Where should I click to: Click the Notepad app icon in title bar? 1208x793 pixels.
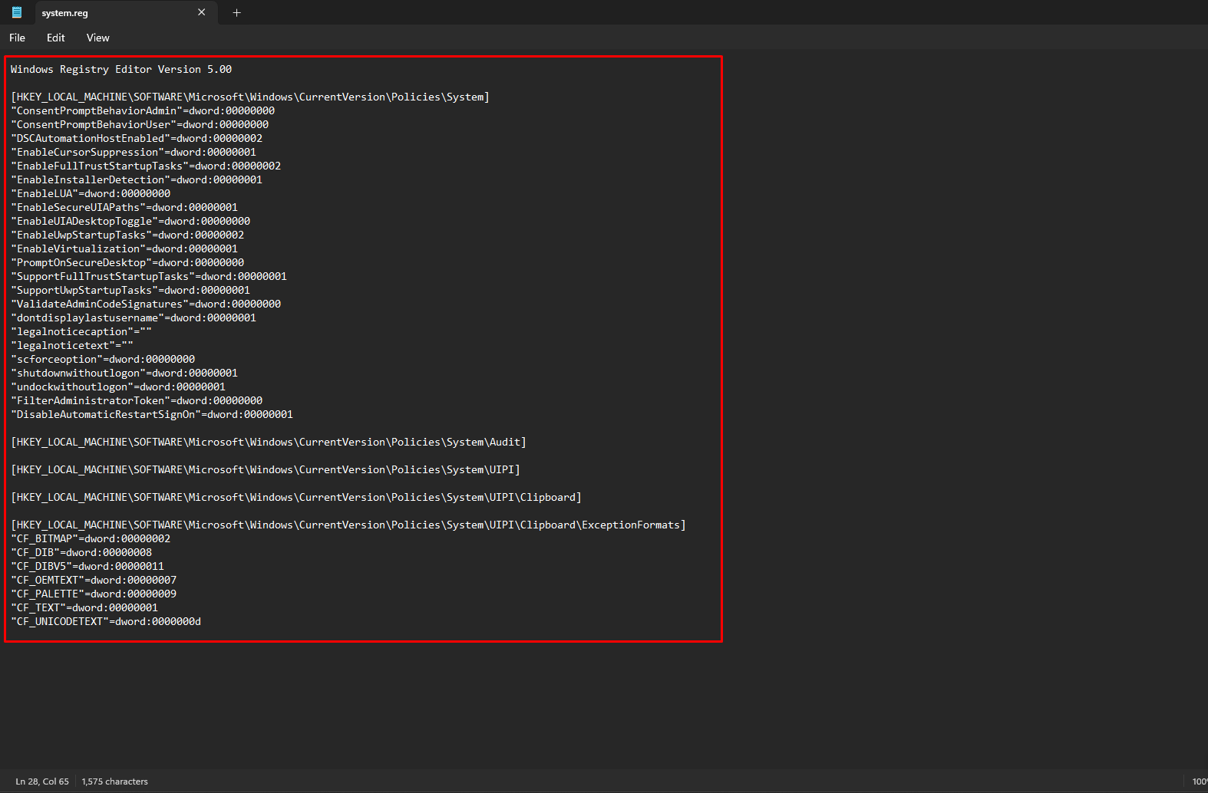pyautogui.click(x=17, y=12)
